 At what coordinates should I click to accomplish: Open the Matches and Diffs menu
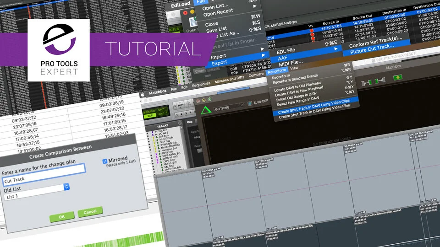point(229,81)
